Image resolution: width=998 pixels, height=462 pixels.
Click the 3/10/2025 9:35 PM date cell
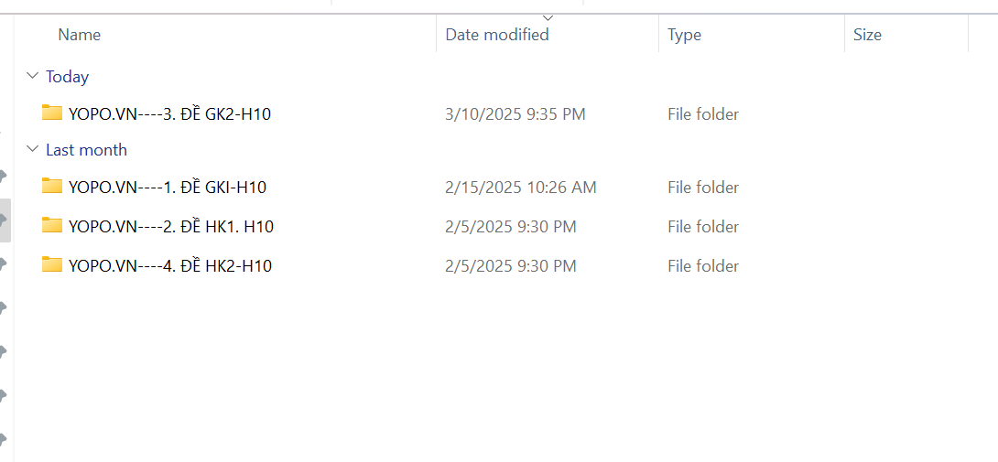point(515,114)
